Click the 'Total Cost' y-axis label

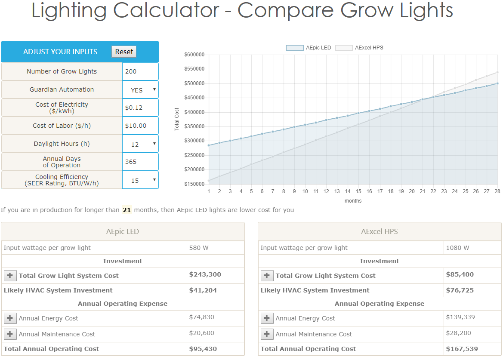point(177,119)
